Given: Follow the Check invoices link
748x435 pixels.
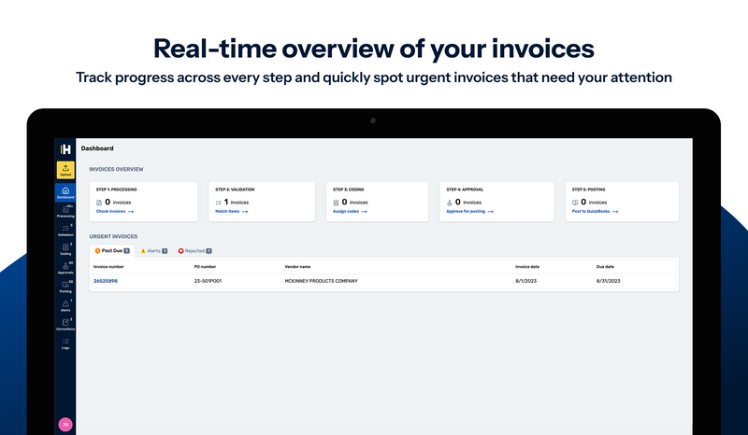Looking at the screenshot, I should tap(115, 211).
